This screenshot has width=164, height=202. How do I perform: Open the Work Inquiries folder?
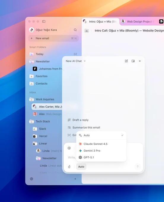coord(45,99)
